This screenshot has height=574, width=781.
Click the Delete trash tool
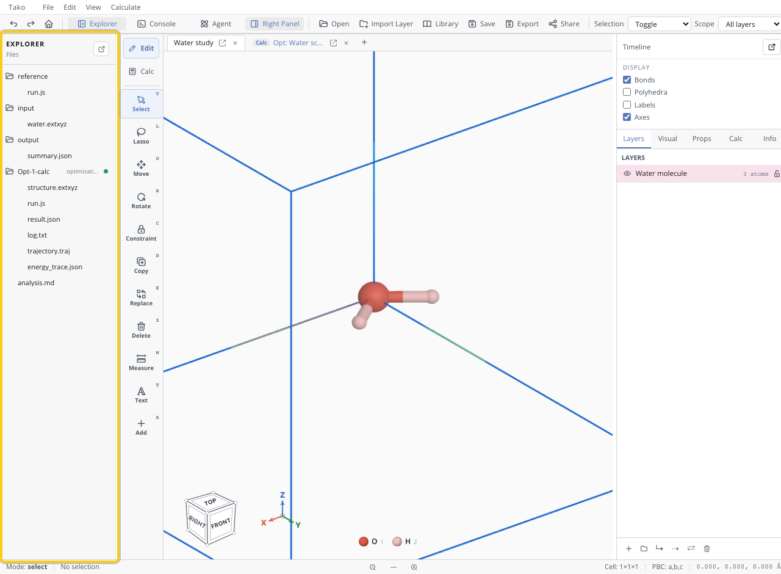pos(141,330)
